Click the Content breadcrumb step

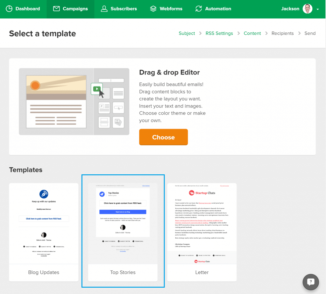tap(252, 33)
